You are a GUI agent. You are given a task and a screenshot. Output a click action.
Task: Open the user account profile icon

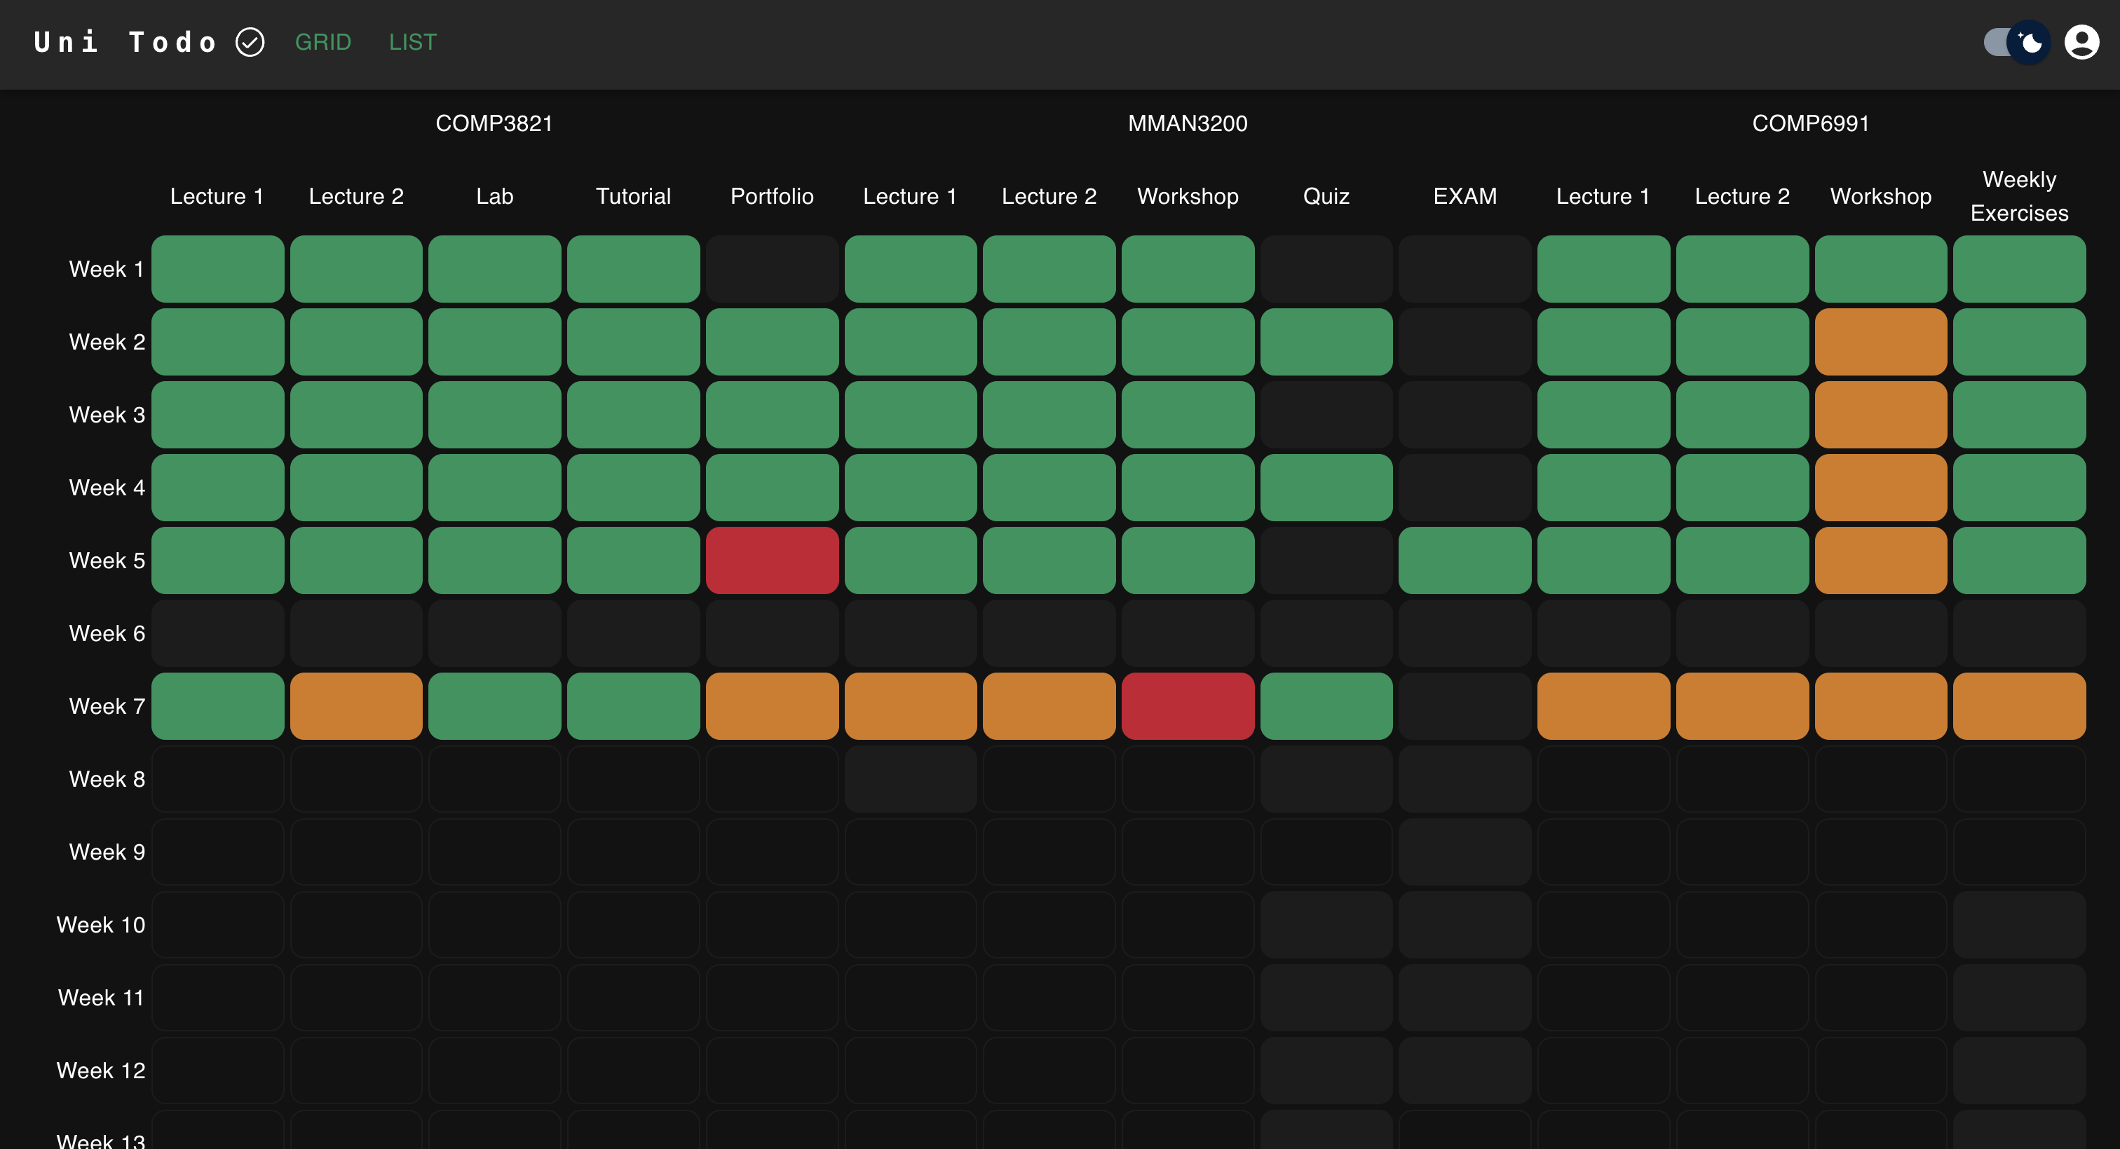click(2081, 42)
